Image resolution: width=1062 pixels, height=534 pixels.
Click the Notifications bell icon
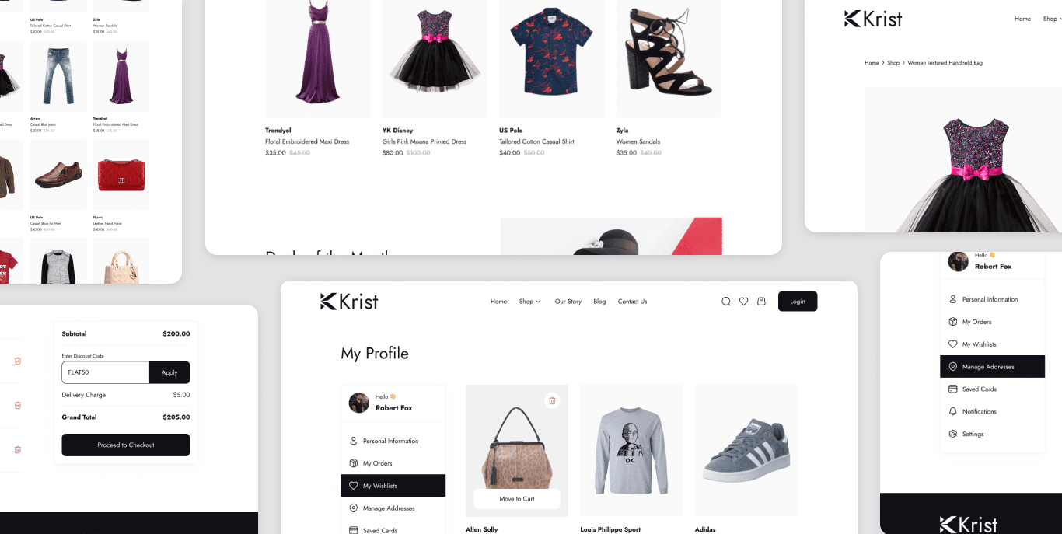pyautogui.click(x=952, y=411)
